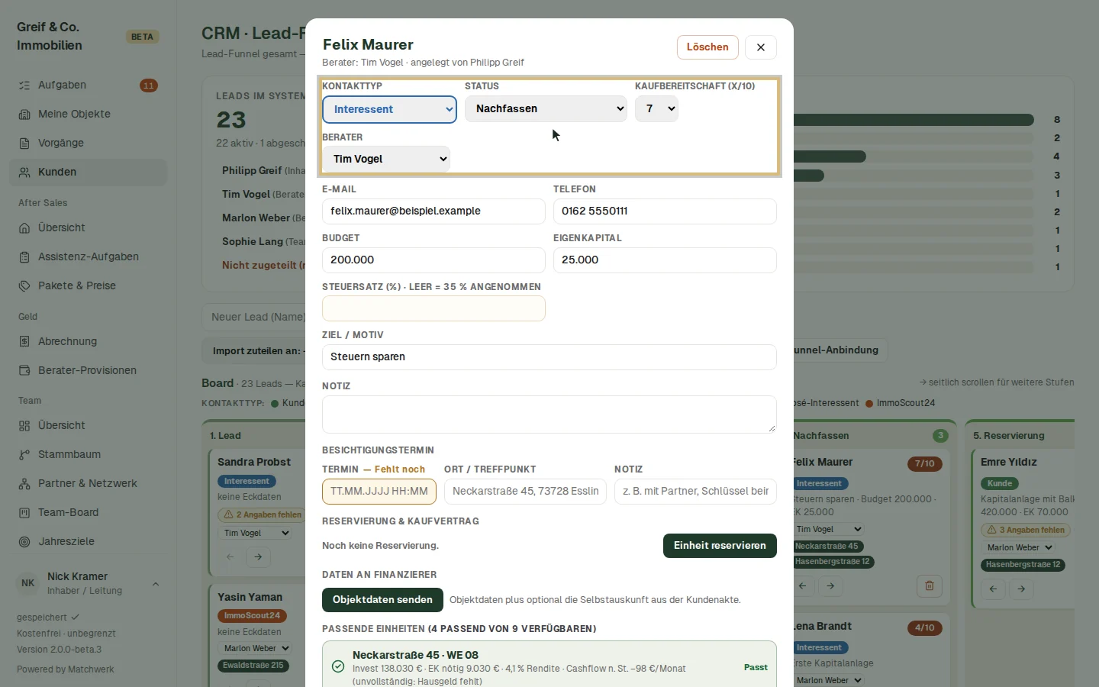Move Felix Maurer card back with left arrow
Image resolution: width=1099 pixels, height=687 pixels.
[803, 586]
